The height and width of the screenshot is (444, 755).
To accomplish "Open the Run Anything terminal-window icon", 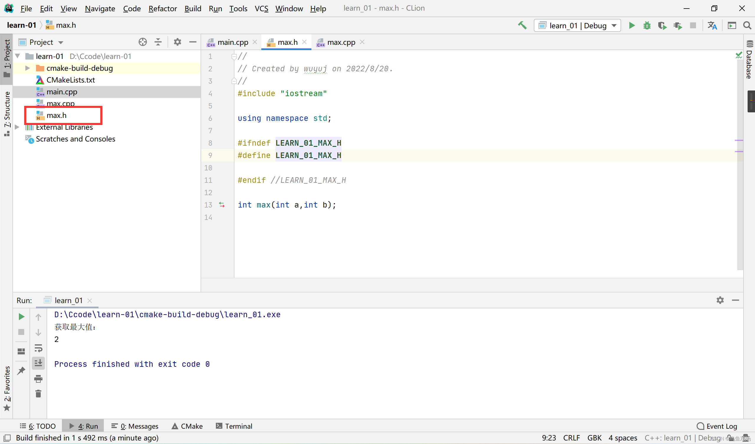I will [x=732, y=25].
